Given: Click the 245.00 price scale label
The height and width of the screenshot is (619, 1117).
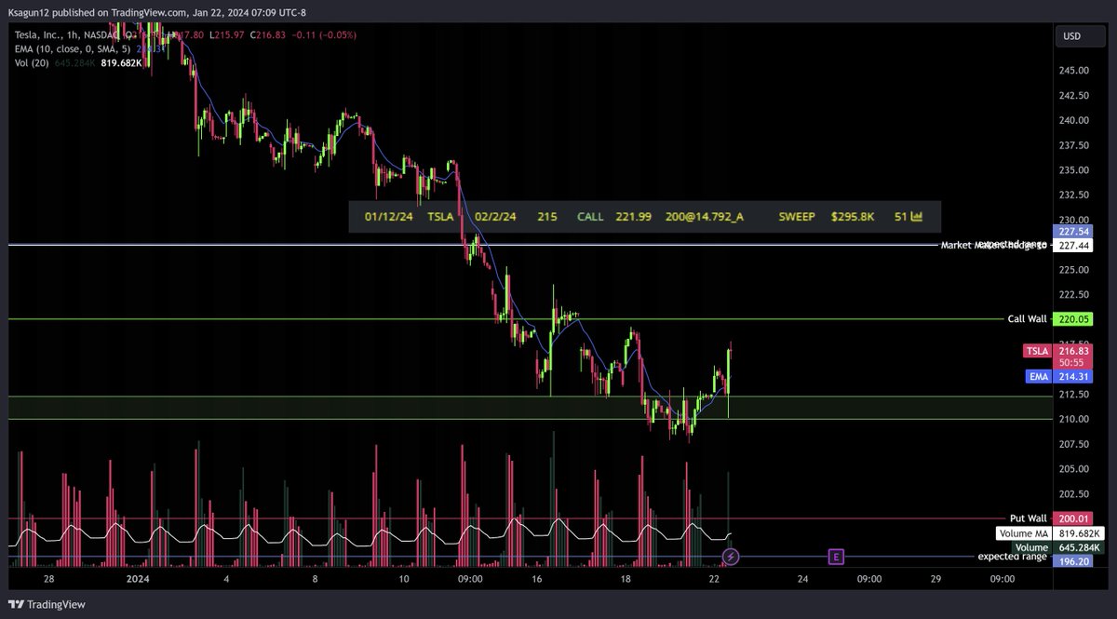Looking at the screenshot, I should pos(1074,71).
